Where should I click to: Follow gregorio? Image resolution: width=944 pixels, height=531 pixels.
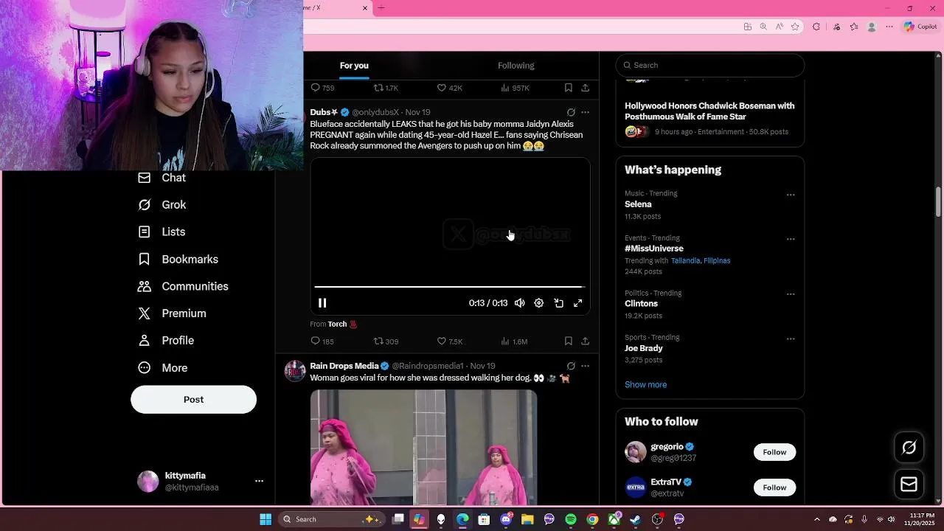tap(774, 452)
